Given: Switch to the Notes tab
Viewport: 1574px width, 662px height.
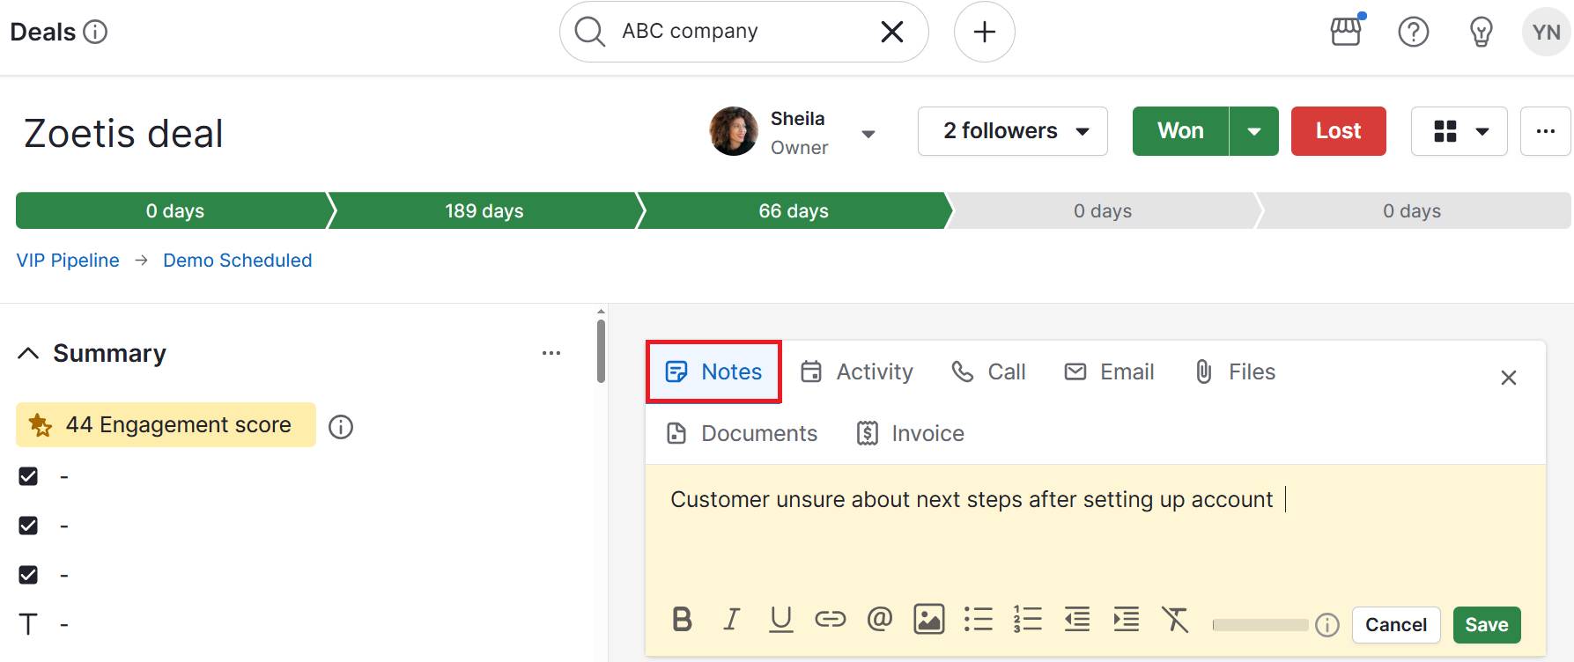Looking at the screenshot, I should click(713, 371).
